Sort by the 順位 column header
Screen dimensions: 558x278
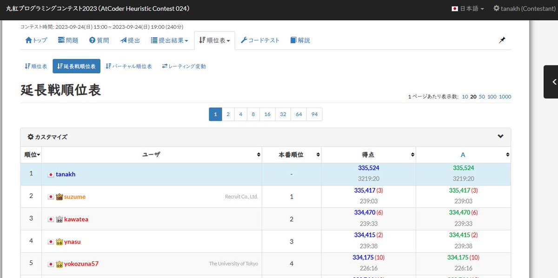[x=32, y=155]
